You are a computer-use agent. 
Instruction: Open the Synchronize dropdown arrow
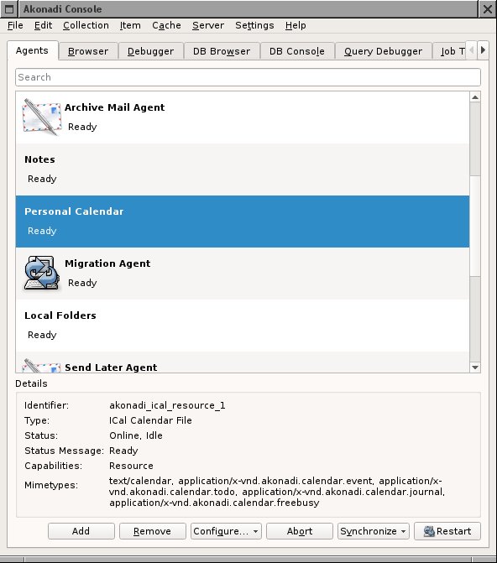click(403, 531)
